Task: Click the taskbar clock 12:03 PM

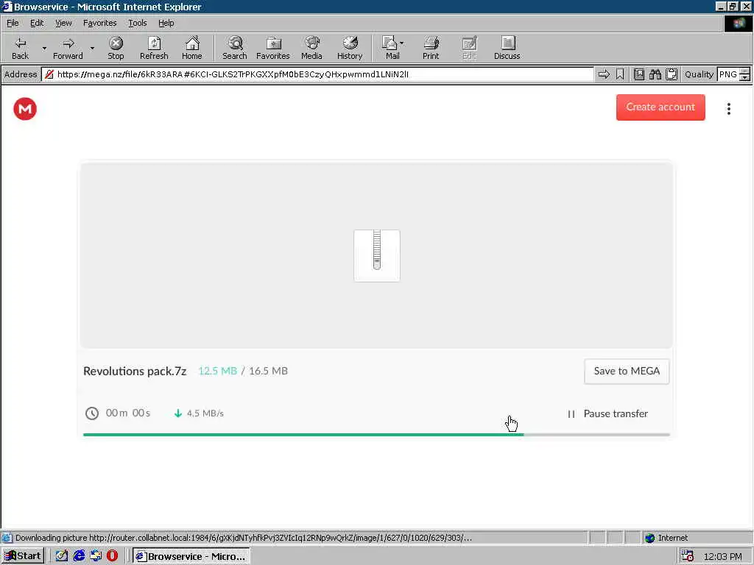Action: 722,556
